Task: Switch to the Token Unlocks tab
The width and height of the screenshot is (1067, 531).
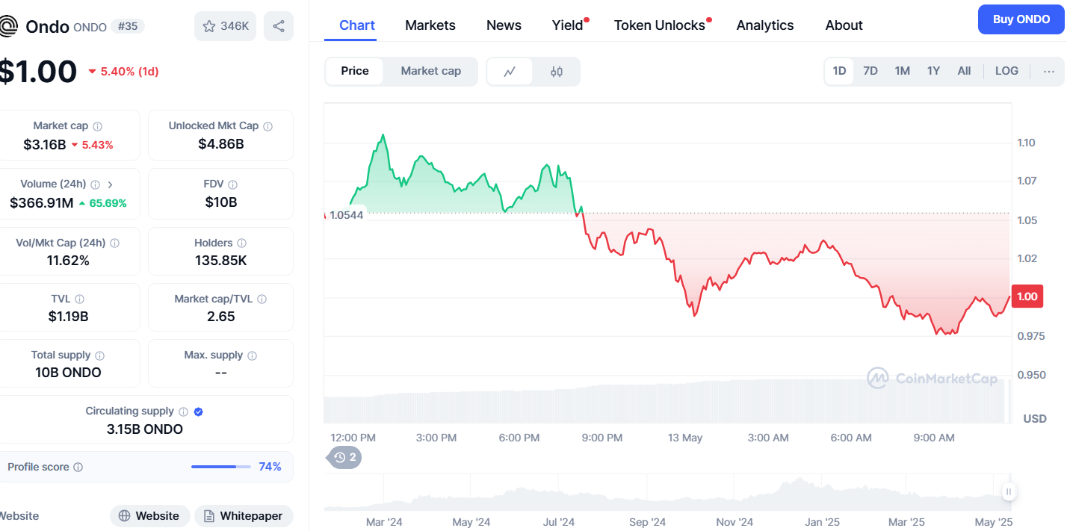Action: pyautogui.click(x=659, y=25)
